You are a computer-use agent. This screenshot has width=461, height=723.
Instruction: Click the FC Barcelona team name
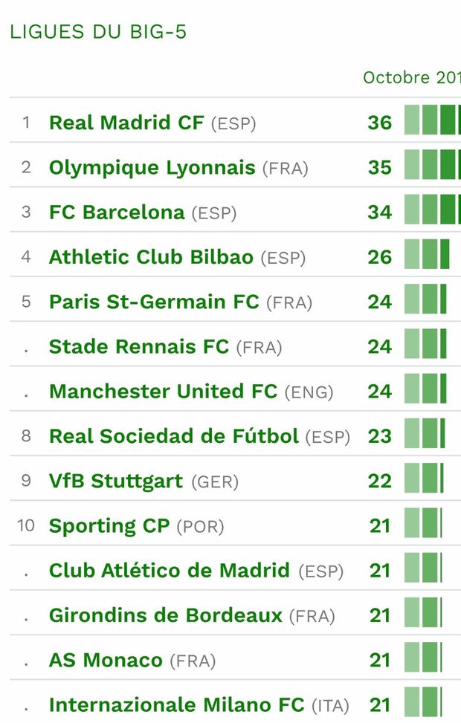coord(116,213)
